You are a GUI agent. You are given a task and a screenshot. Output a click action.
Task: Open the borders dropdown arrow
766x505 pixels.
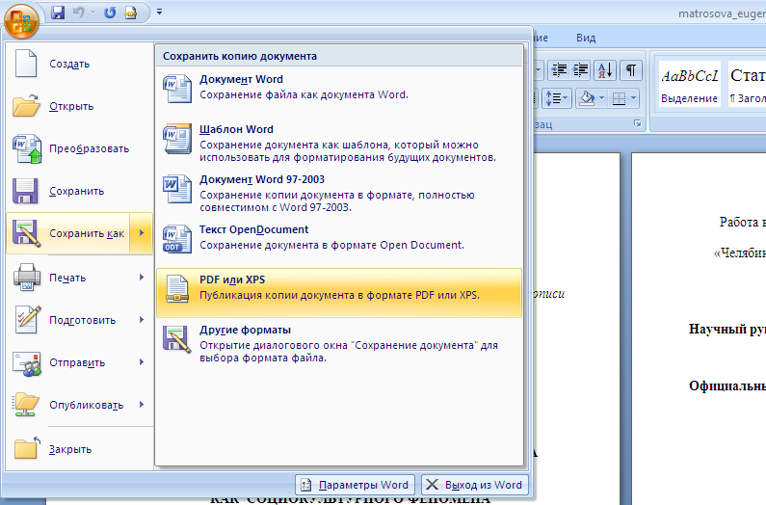point(634,98)
